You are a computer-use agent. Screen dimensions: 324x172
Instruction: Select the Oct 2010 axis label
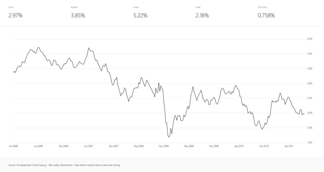point(264,146)
